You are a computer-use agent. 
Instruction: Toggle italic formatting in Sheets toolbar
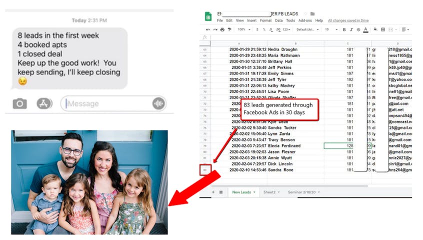[x=351, y=30]
